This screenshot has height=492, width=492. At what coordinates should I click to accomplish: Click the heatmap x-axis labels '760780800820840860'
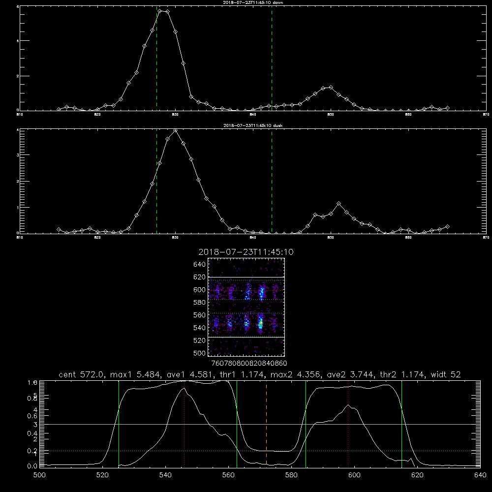click(x=249, y=364)
